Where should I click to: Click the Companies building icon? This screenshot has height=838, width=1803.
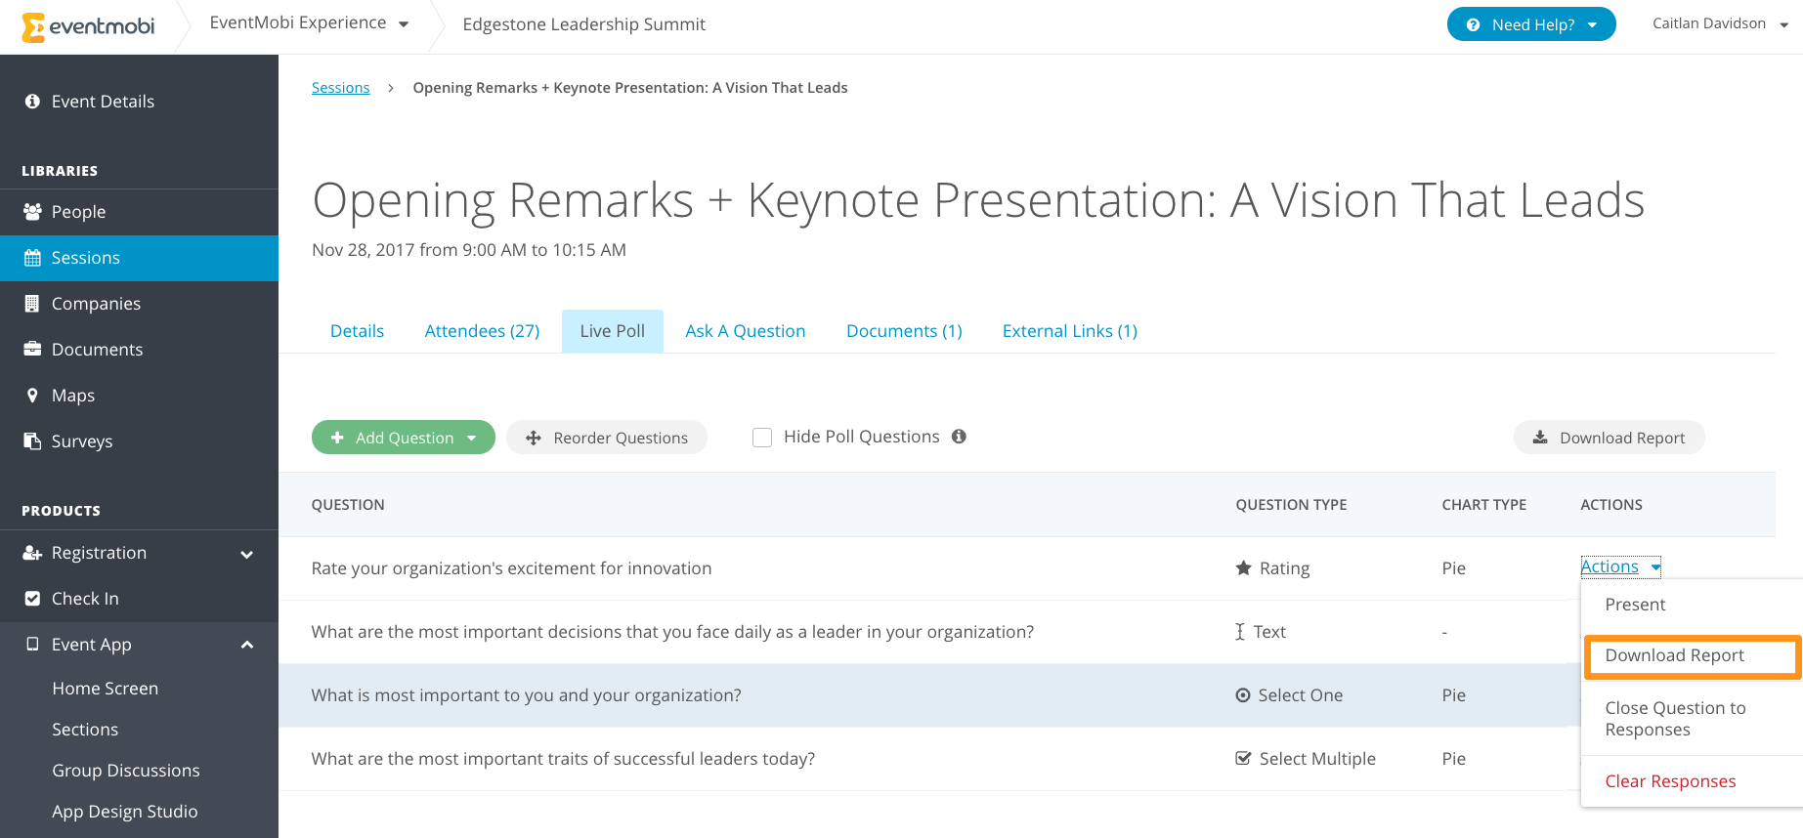point(32,304)
